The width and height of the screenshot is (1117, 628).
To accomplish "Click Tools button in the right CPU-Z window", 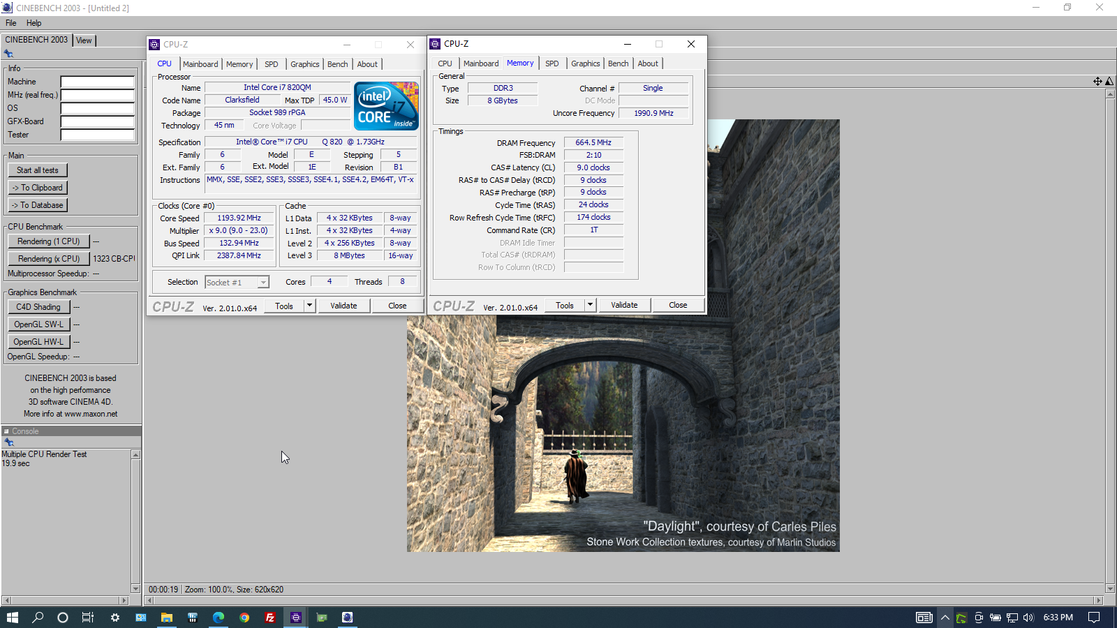I will 565,305.
